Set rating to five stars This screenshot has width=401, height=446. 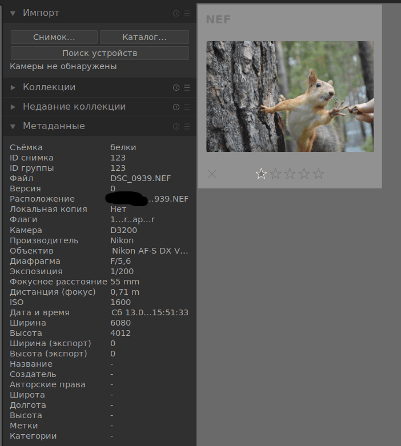(318, 174)
